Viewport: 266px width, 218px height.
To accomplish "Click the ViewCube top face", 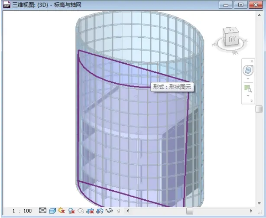I will pyautogui.click(x=231, y=30).
